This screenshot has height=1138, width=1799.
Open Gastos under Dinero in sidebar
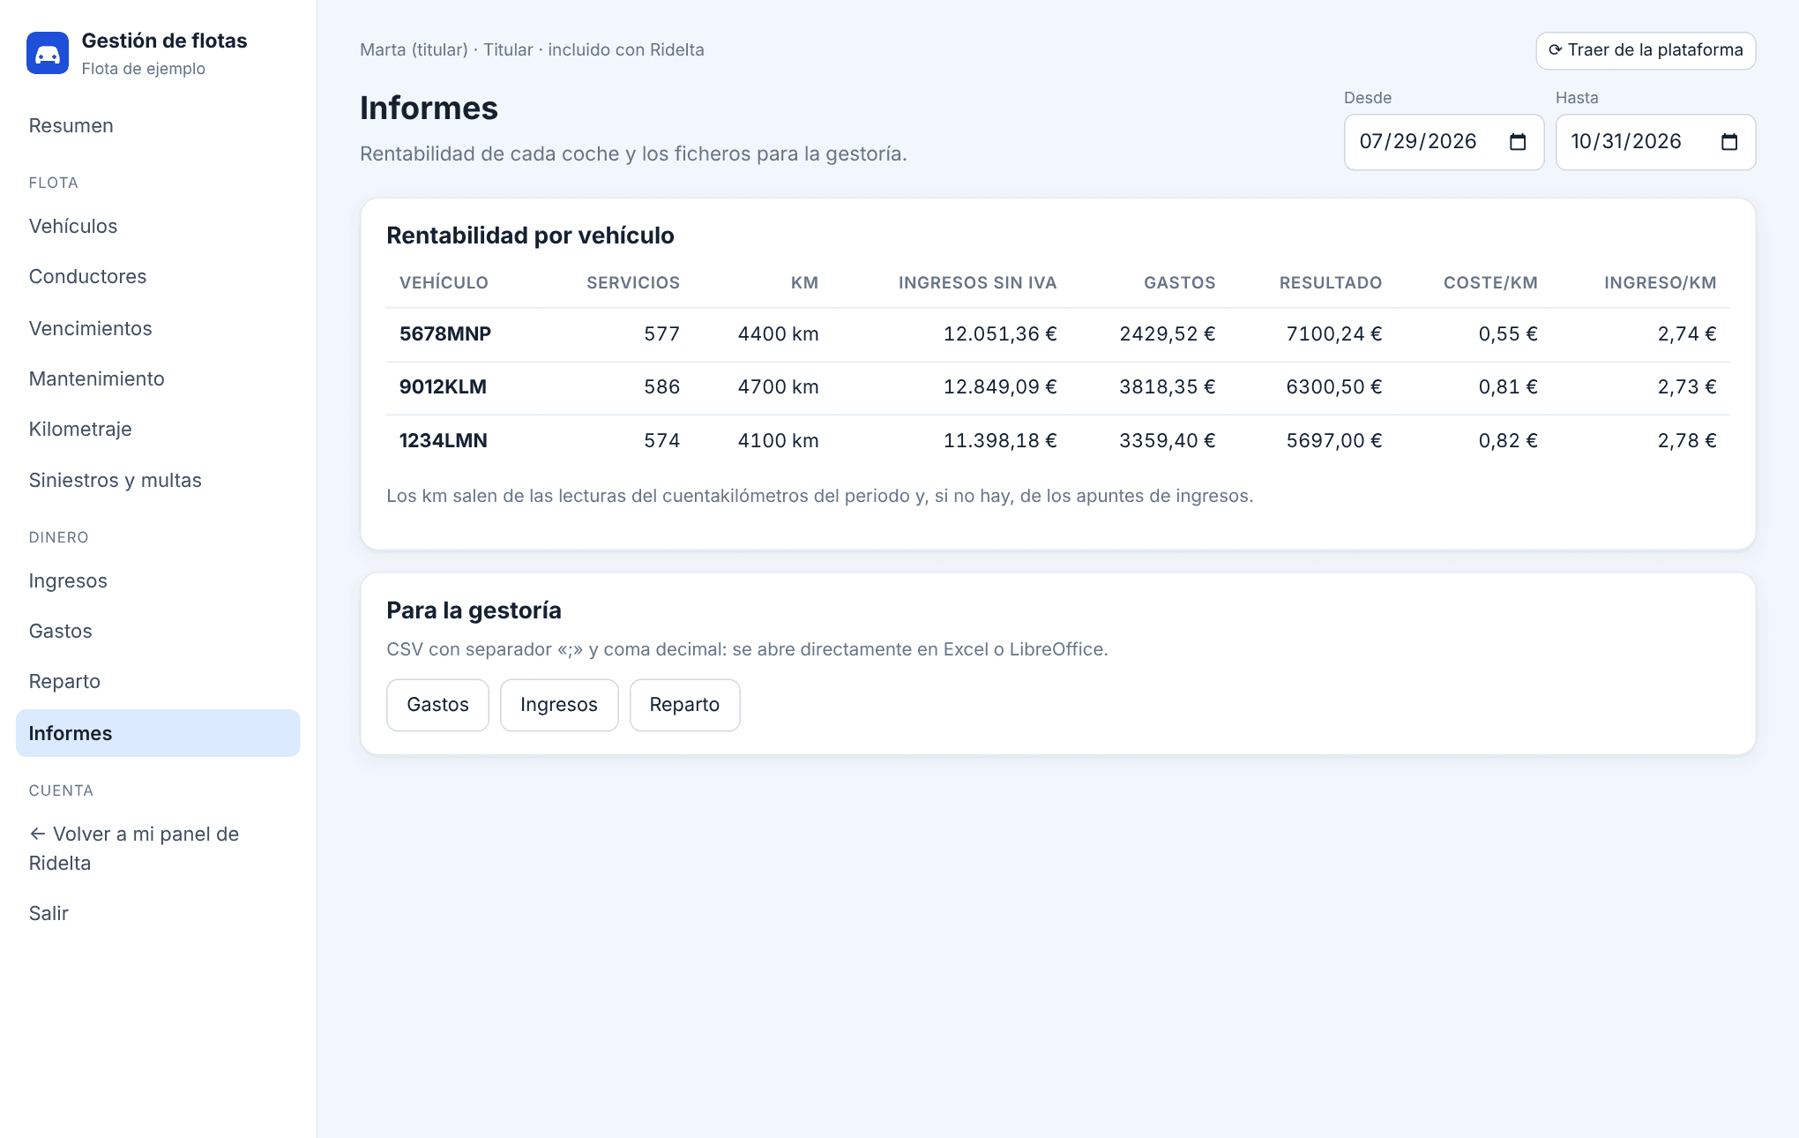point(158,631)
